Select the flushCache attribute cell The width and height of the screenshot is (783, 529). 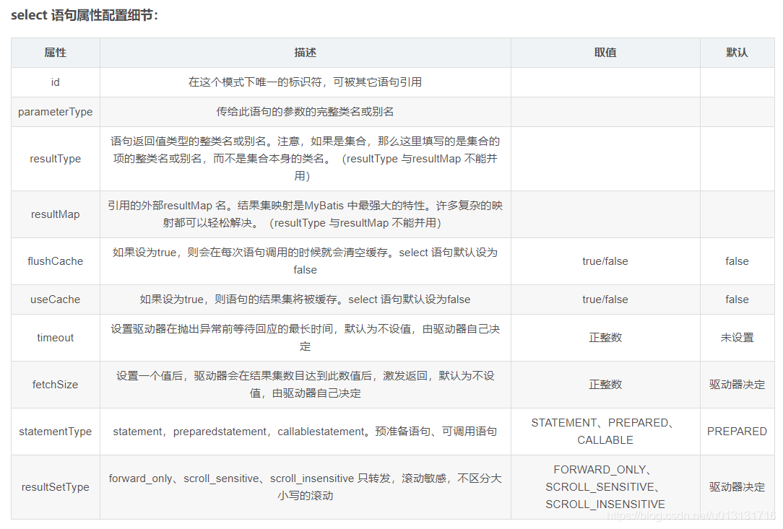55,261
